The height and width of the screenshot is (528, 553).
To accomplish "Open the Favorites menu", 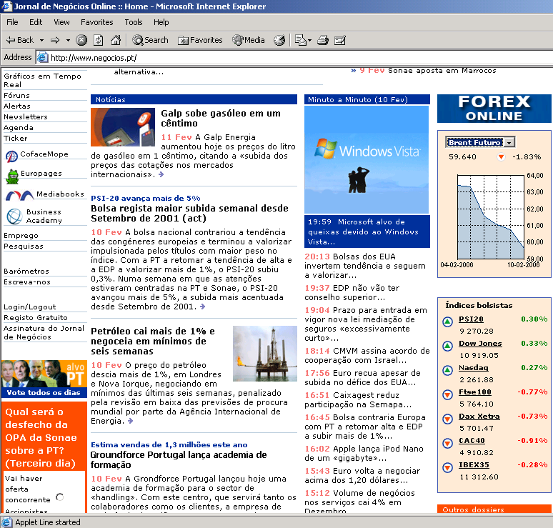I will [96, 22].
